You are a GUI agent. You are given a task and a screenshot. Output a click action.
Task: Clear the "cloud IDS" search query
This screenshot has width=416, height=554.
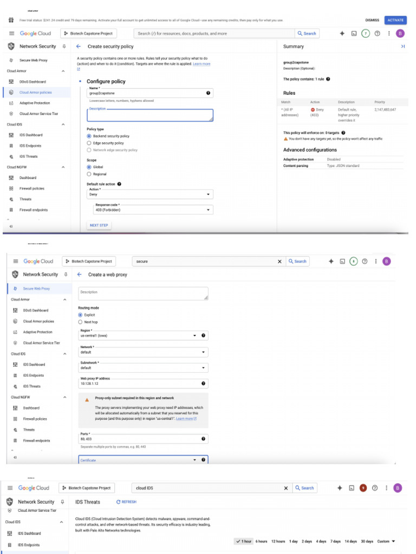coord(286,488)
